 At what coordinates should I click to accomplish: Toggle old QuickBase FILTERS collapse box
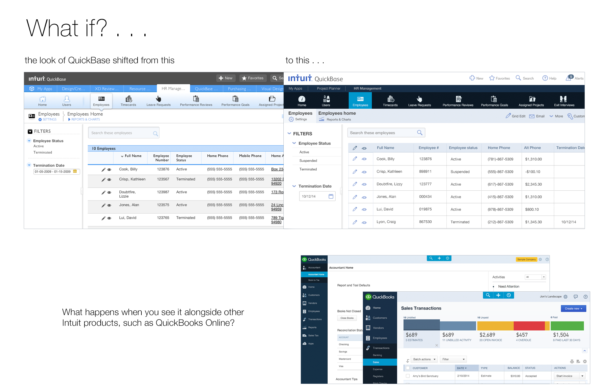pos(30,131)
